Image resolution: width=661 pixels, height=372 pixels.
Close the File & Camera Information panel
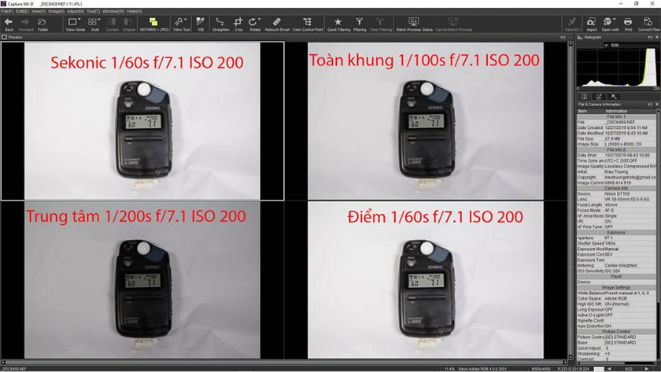point(656,104)
